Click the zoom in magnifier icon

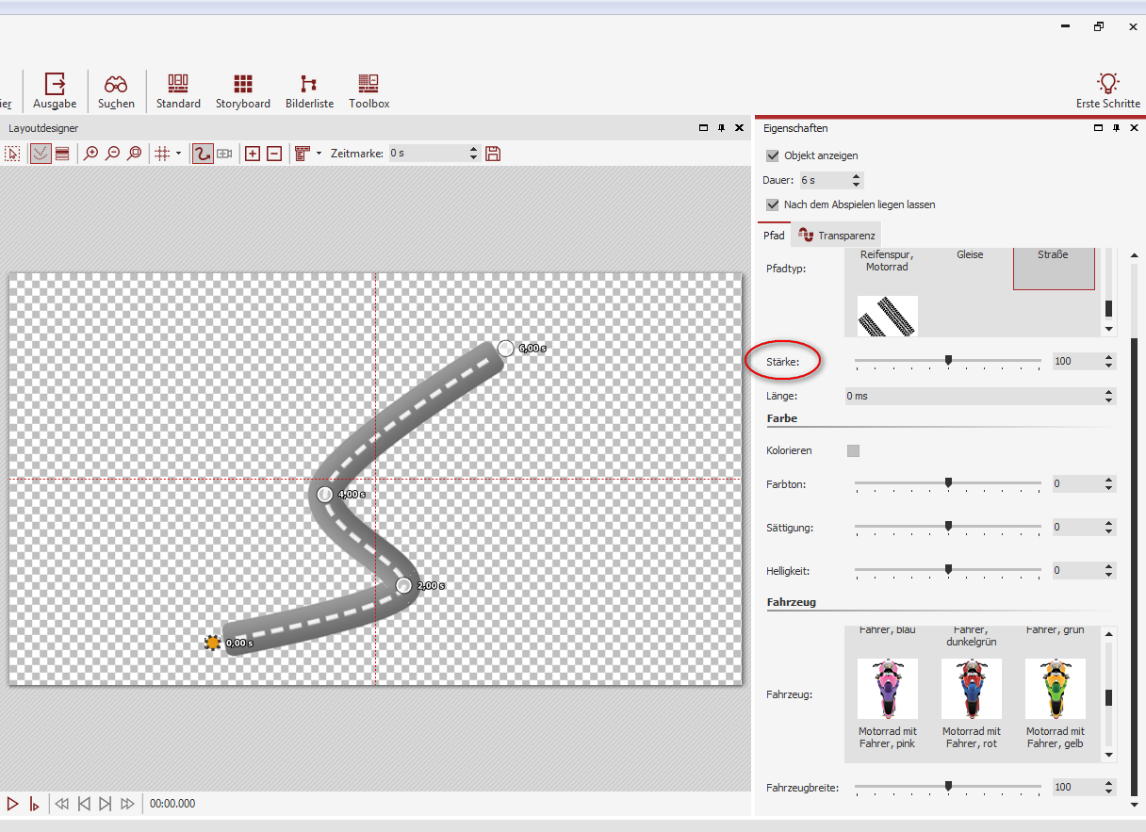90,154
